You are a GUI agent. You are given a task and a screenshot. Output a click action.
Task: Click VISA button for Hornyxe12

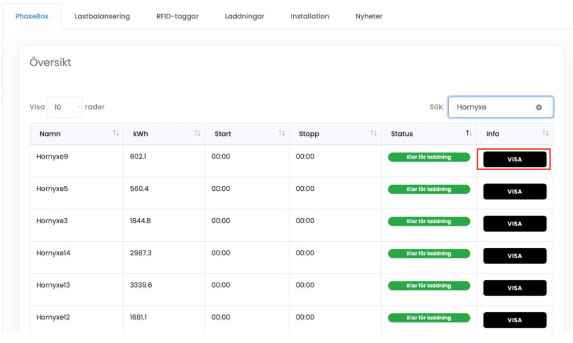[x=515, y=320]
